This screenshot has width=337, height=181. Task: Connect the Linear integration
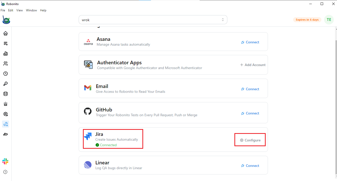(x=250, y=166)
